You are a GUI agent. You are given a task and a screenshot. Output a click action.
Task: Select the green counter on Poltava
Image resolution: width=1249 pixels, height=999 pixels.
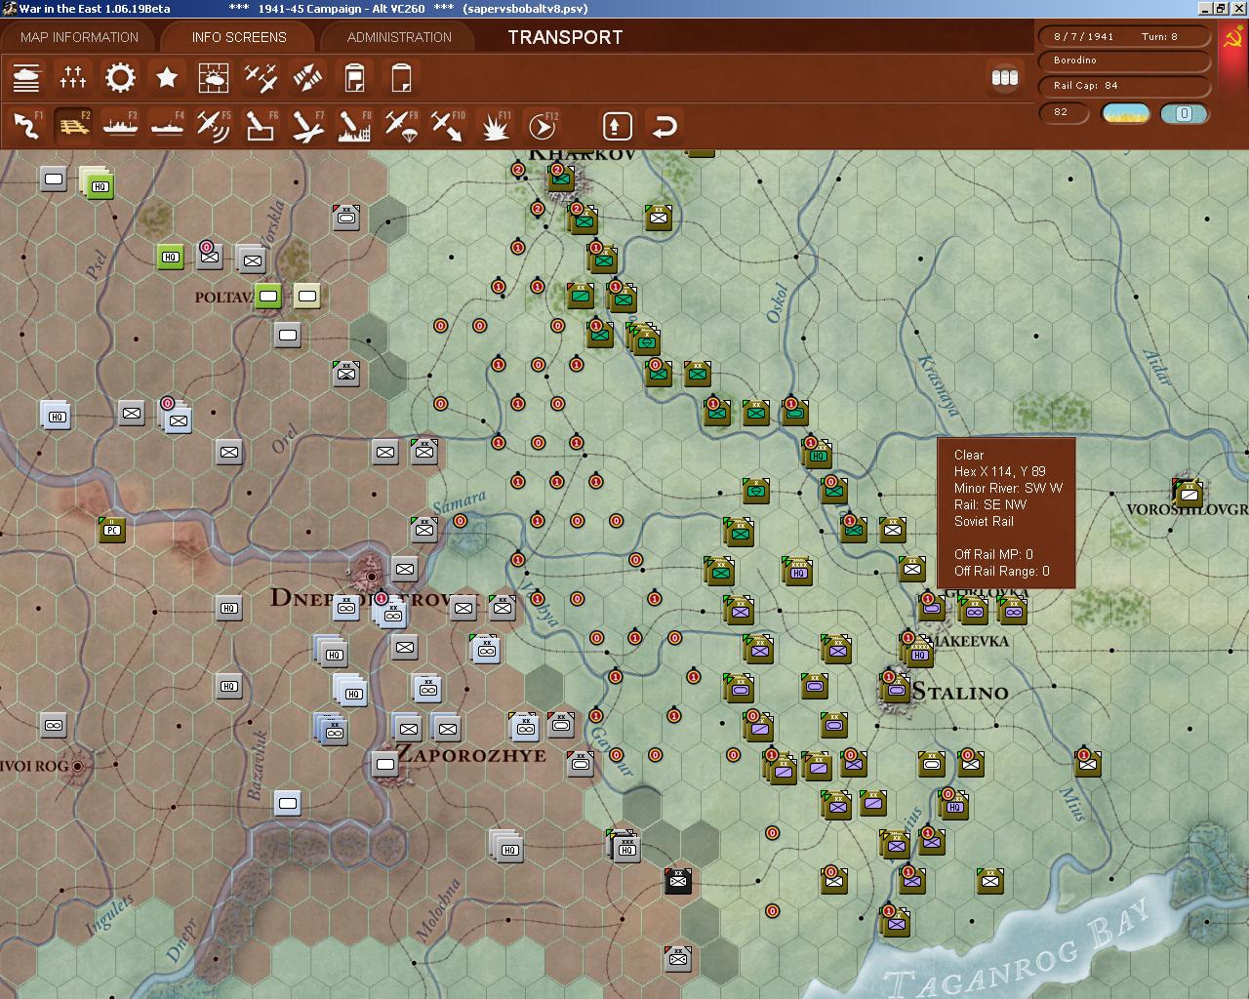pos(267,296)
